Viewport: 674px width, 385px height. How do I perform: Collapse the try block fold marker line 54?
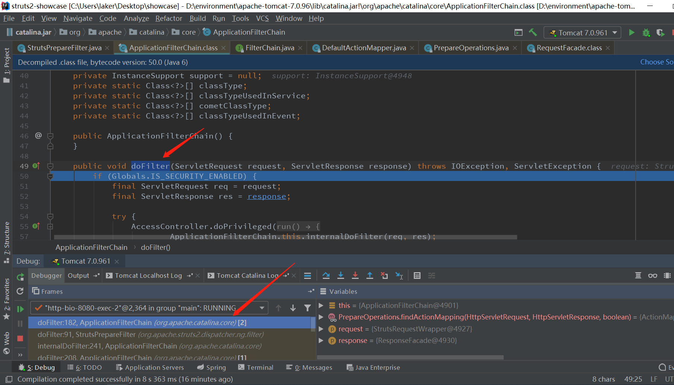pos(50,216)
